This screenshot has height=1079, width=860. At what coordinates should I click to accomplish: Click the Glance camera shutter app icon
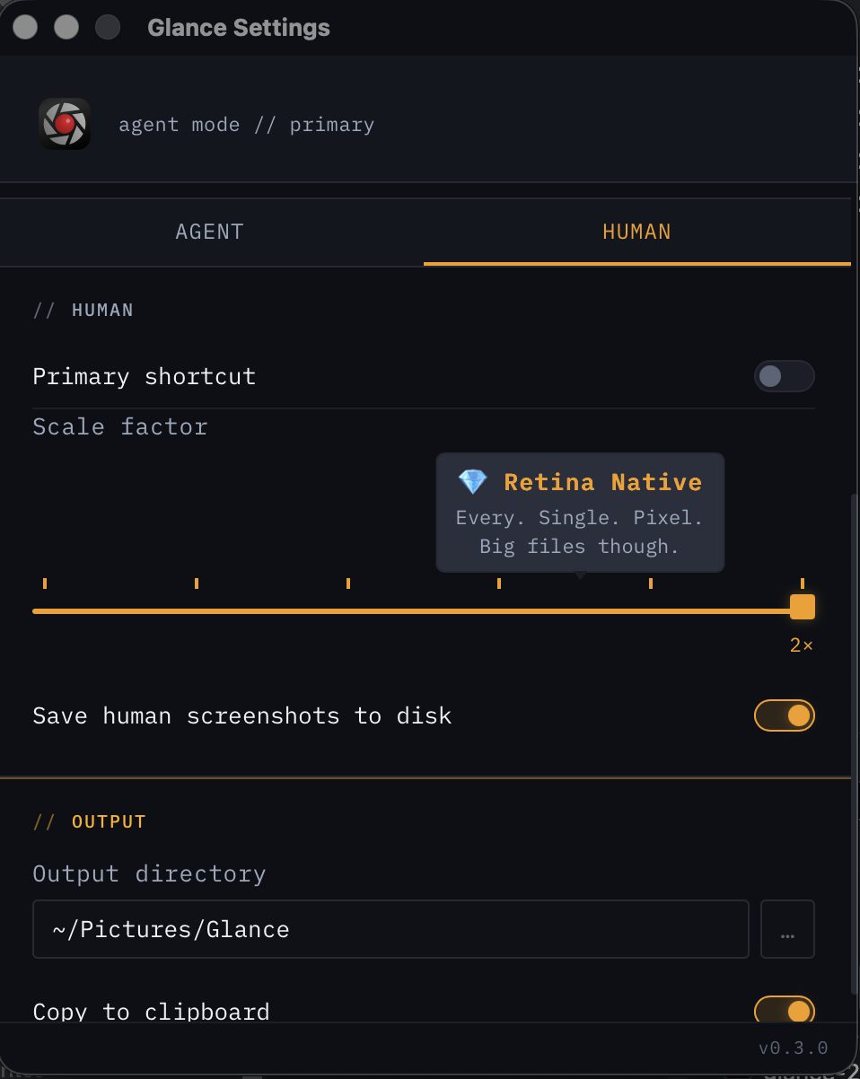(64, 124)
